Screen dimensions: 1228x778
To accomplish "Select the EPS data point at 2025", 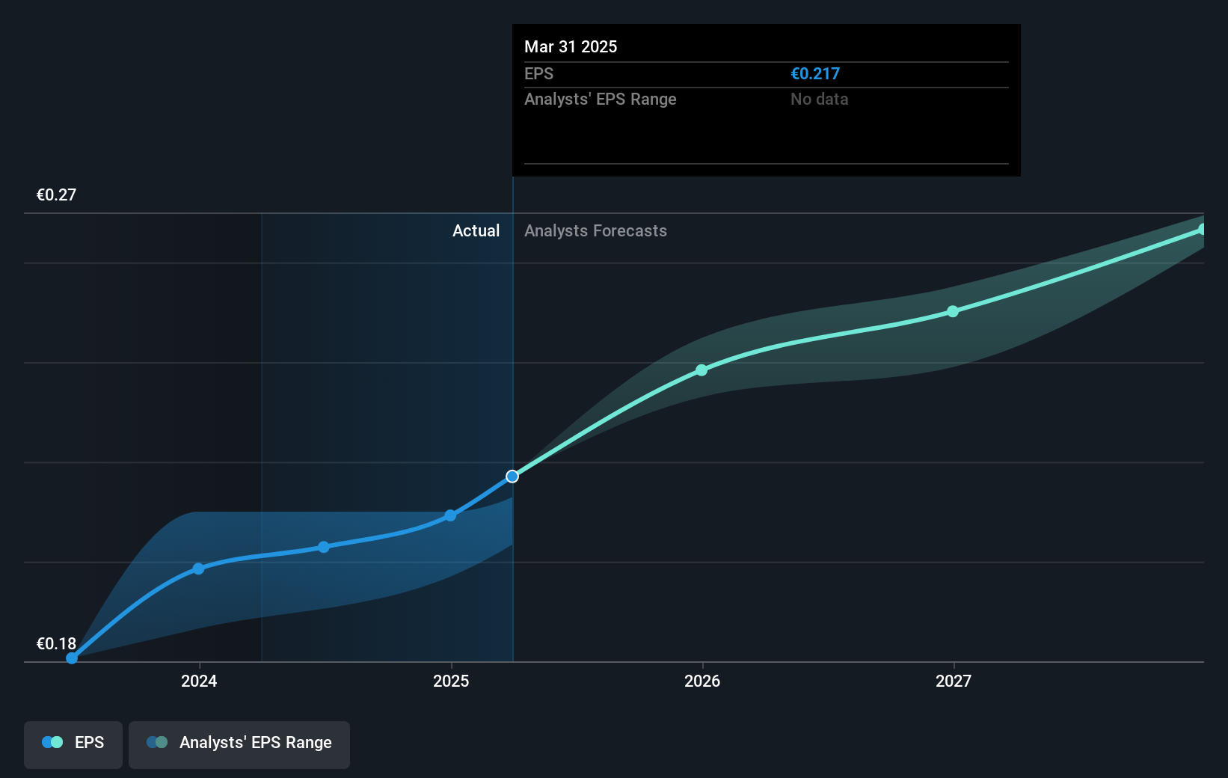I will [450, 515].
